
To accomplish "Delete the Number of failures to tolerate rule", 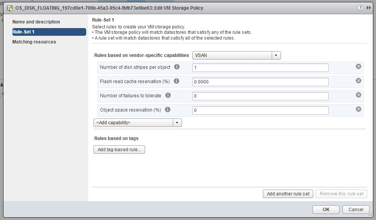I will click(358, 95).
